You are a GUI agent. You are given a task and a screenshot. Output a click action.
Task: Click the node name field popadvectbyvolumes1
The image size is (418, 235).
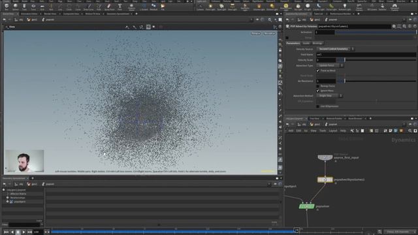(354, 26)
